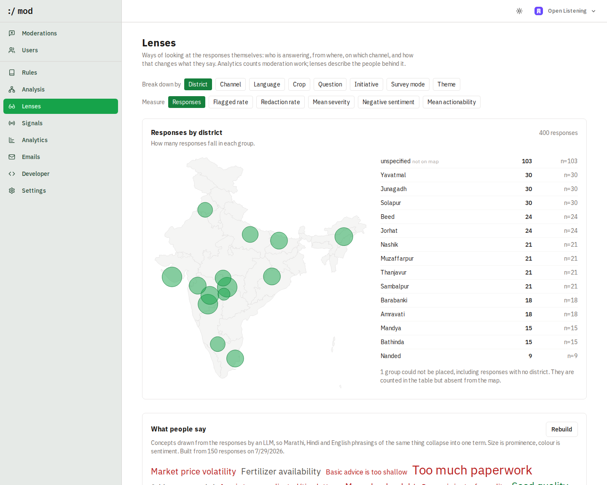Screen dimensions: 607x485
Task: Select the Yavatmal row
Action: click(479, 175)
